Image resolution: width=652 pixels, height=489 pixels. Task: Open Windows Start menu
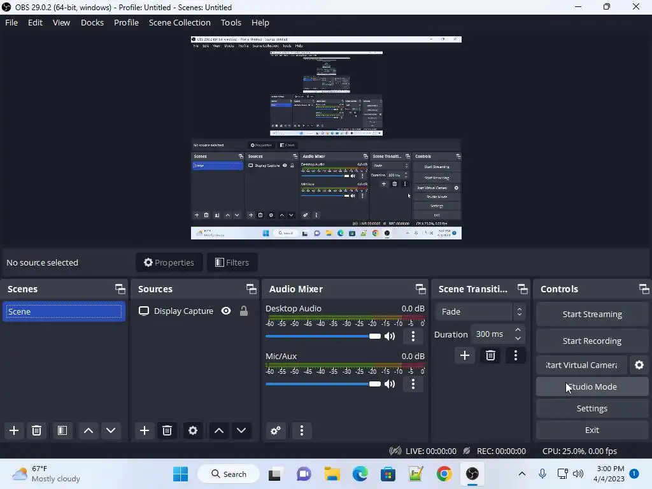point(180,474)
